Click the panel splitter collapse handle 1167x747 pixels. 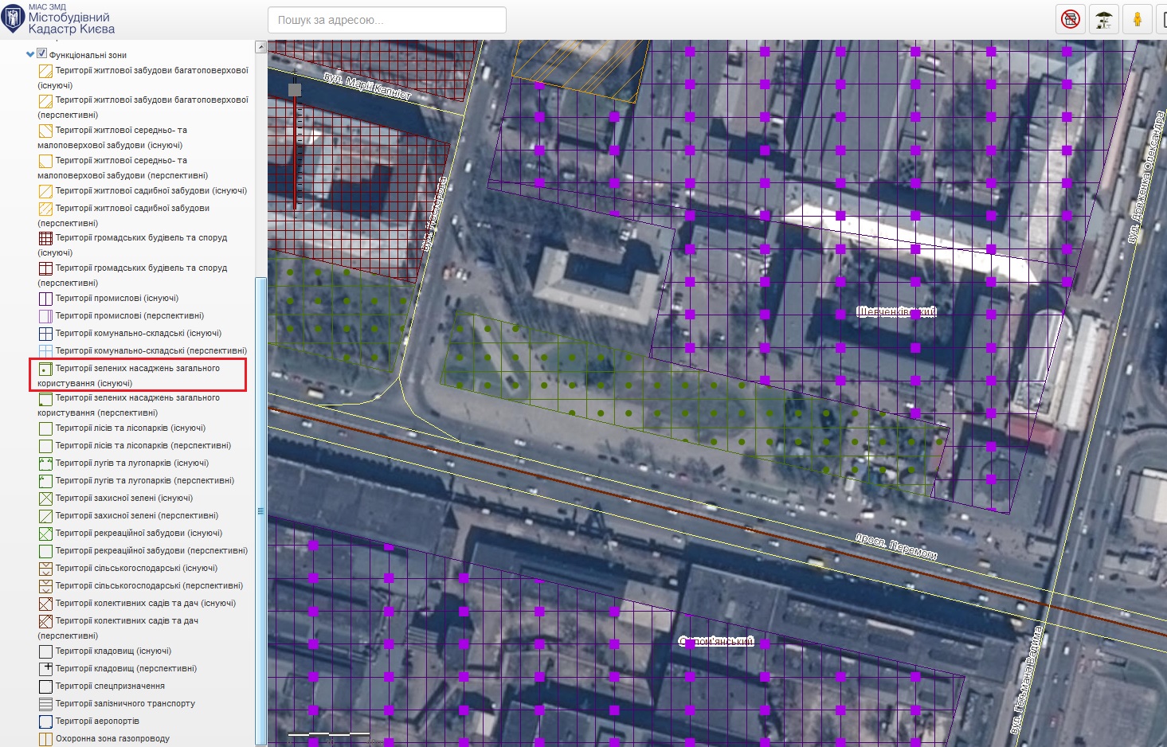[x=260, y=511]
